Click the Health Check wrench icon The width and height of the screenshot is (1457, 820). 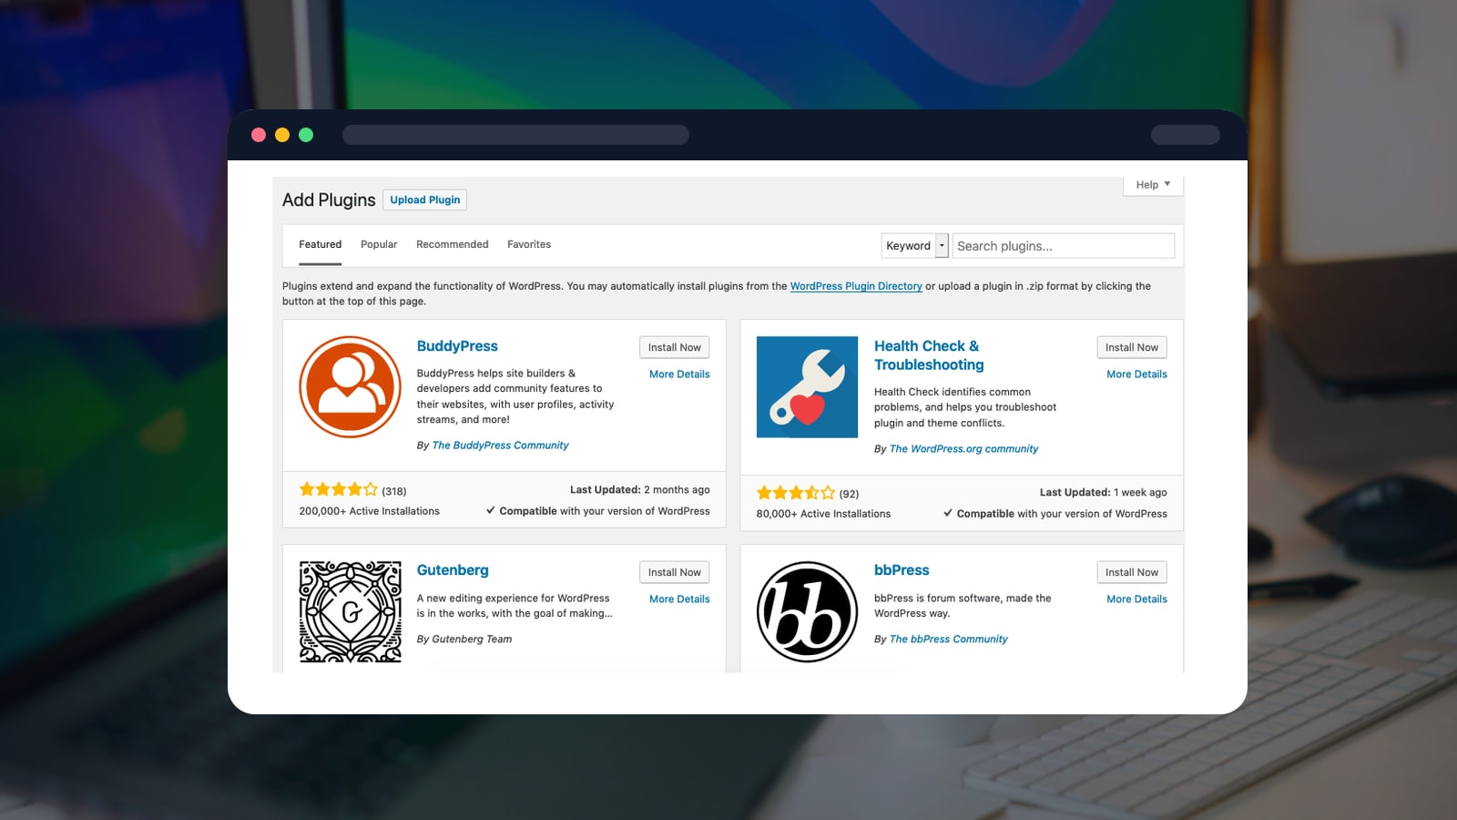(x=807, y=386)
